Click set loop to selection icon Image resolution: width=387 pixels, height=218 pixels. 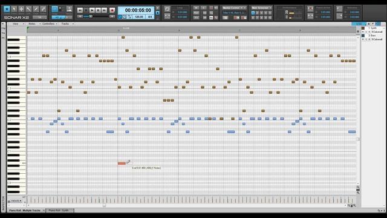click(x=167, y=16)
